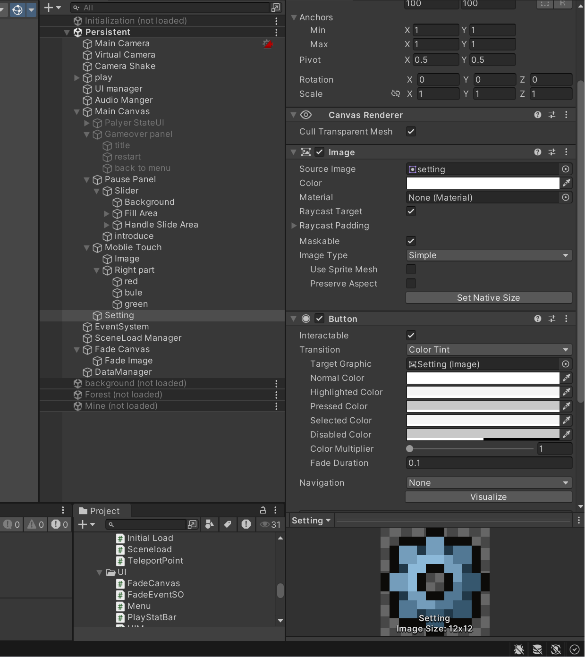
Task: Lock the Project panel
Action: [x=263, y=510]
